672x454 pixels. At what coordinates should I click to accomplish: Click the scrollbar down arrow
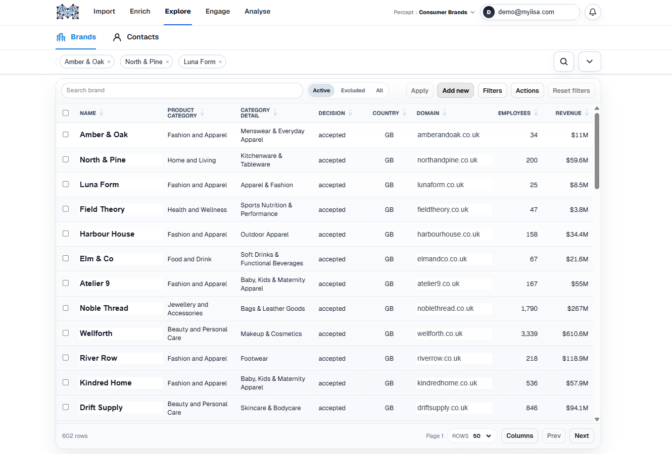click(597, 419)
